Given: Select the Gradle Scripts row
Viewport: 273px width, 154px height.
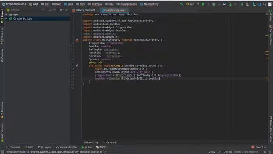Looking at the screenshot, I should point(37,18).
